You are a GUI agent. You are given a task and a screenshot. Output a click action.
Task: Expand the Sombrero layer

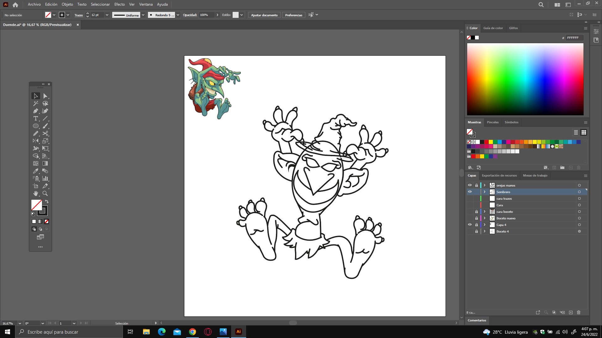coord(485,192)
